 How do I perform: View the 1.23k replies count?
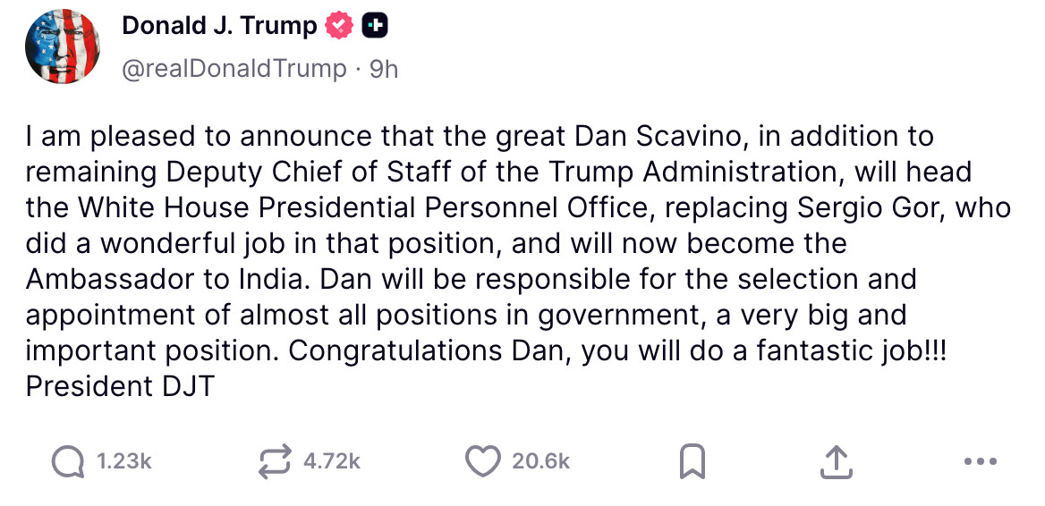click(123, 461)
